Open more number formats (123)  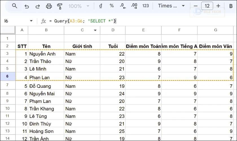click(x=146, y=6)
